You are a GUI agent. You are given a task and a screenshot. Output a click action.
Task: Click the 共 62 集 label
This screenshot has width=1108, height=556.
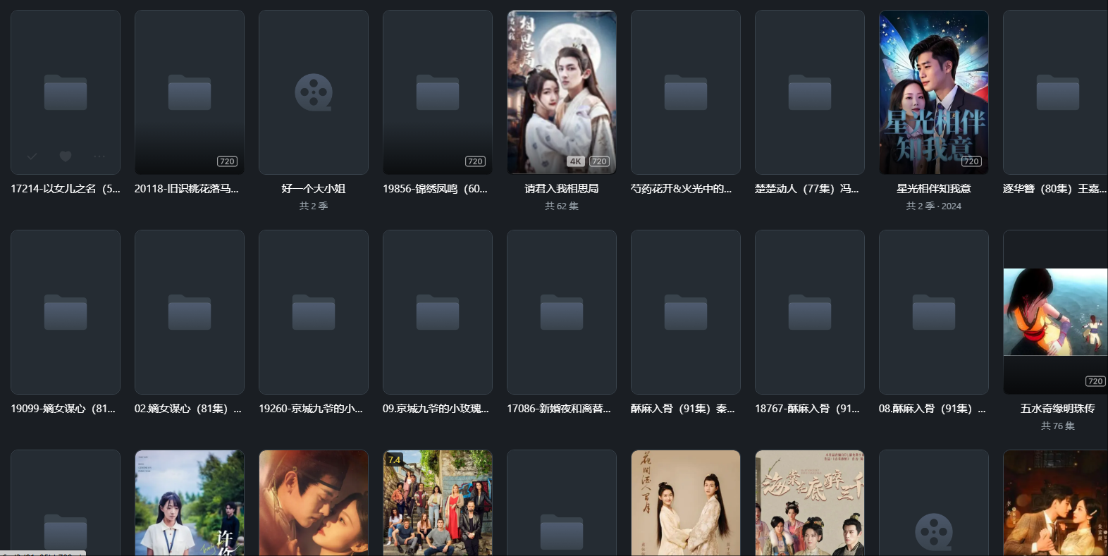pos(562,206)
